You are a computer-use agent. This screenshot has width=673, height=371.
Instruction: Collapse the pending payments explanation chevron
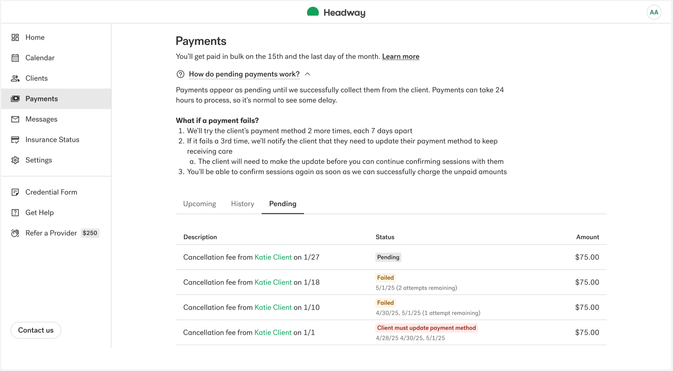[x=308, y=74]
